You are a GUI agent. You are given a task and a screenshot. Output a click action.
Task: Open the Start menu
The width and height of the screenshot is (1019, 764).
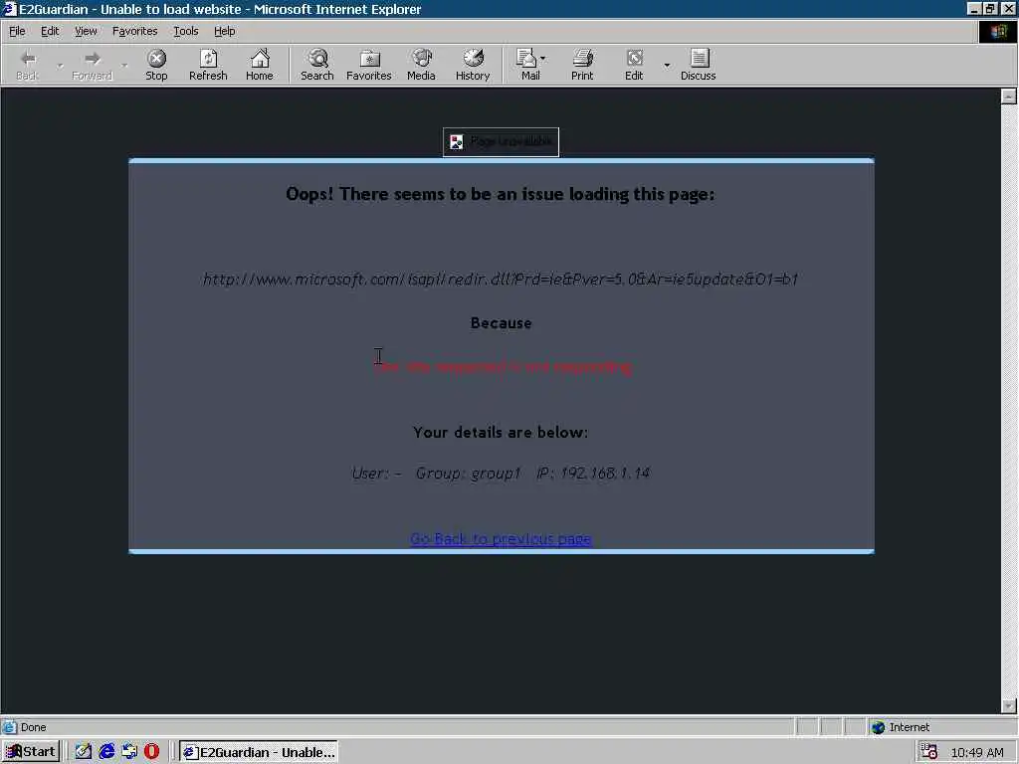[x=31, y=752]
